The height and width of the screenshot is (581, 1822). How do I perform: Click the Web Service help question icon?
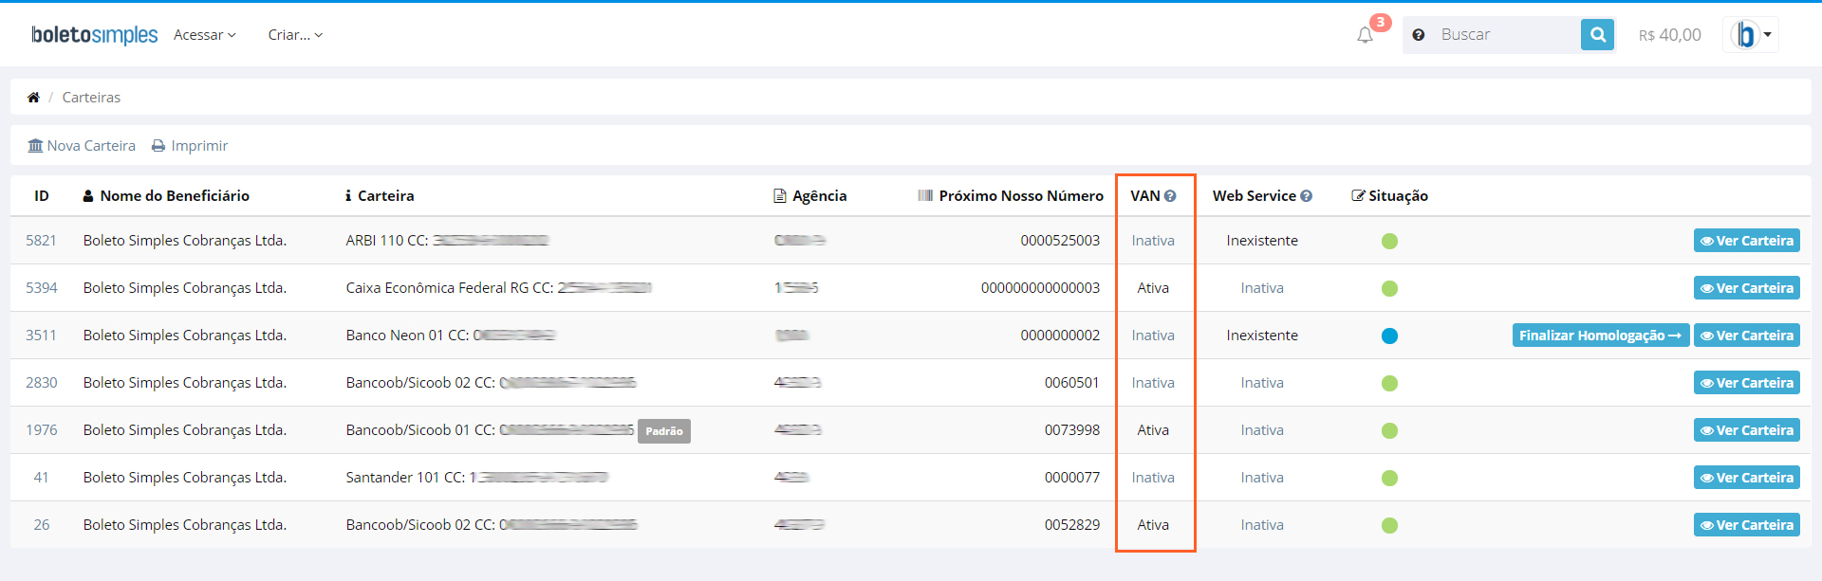click(1306, 196)
